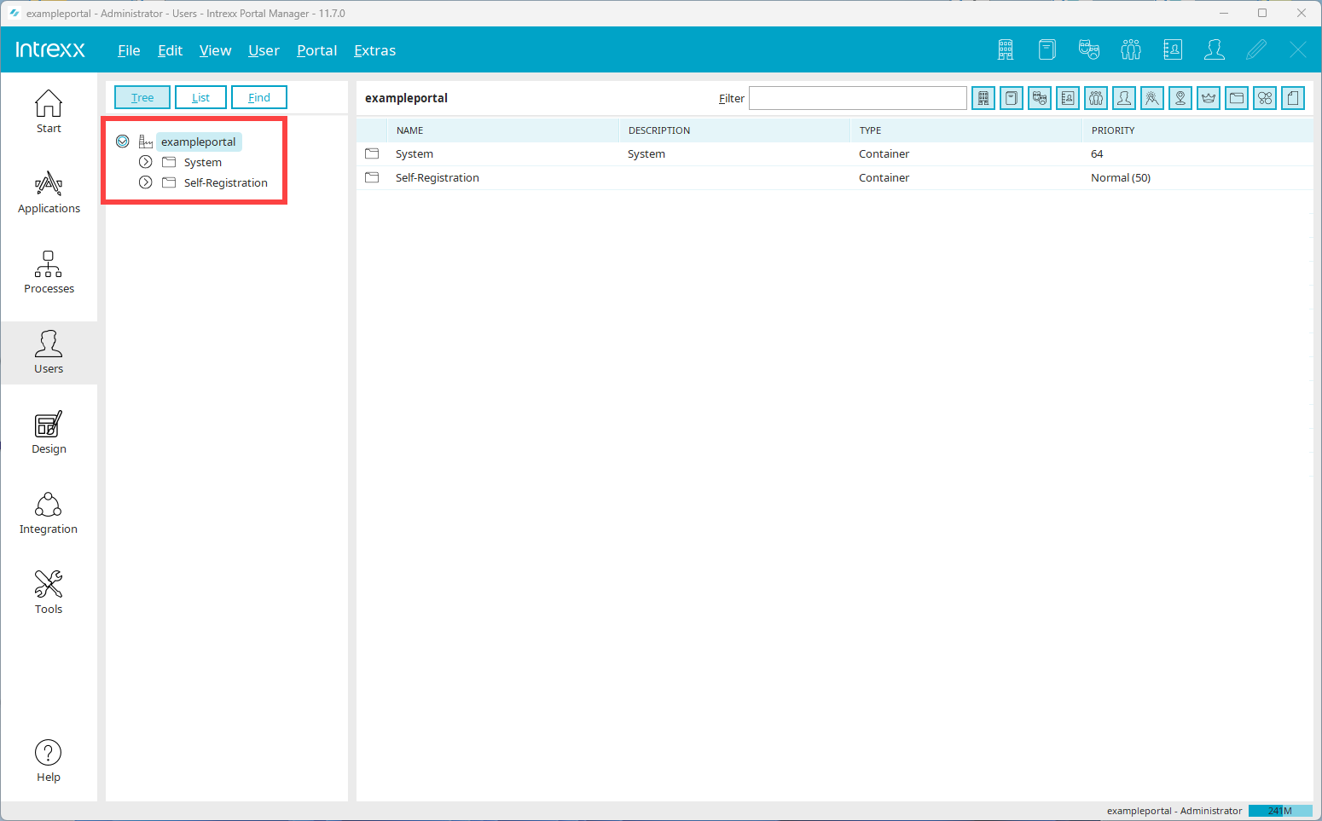
Task: Expand the Self-Registration folder in tree
Action: point(146,182)
